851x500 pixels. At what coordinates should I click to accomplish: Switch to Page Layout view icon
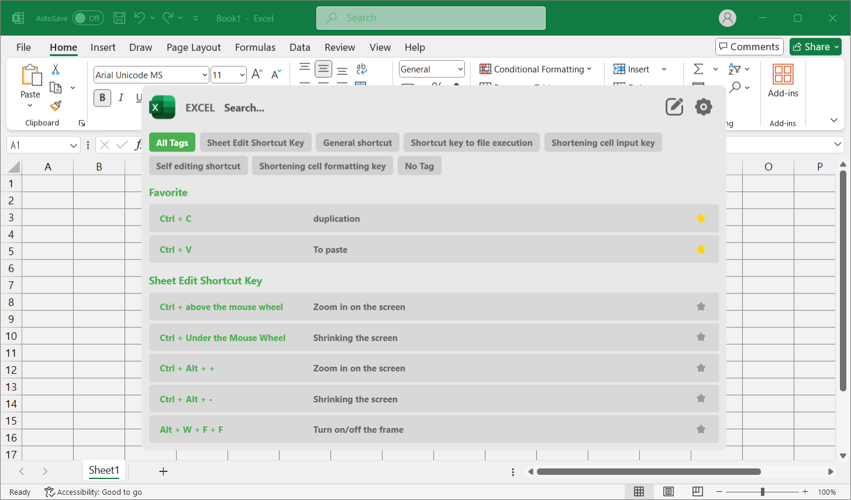point(669,492)
